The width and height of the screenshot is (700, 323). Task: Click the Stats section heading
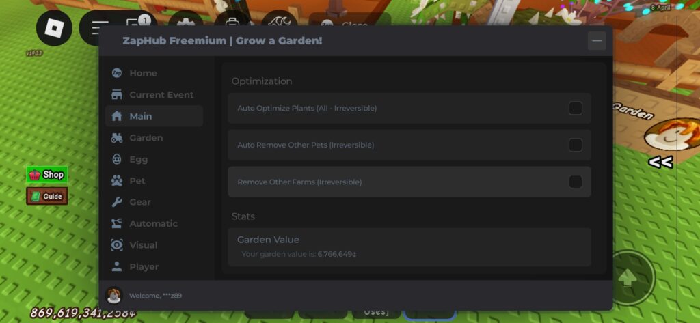point(243,216)
